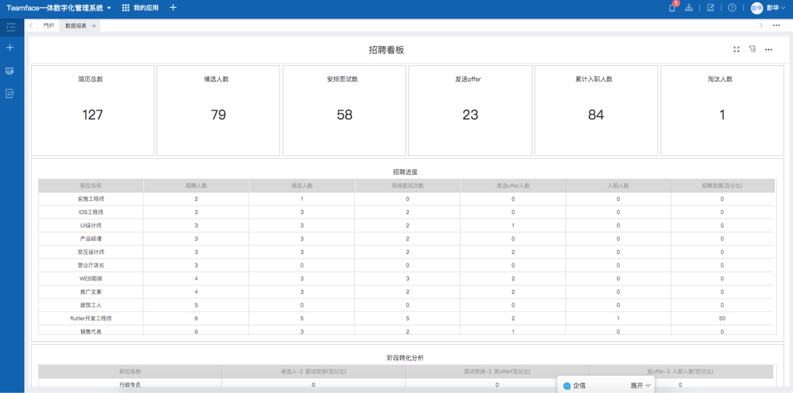The height and width of the screenshot is (393, 793).
Task: Select the 实施工程师 row
Action: [x=406, y=199]
